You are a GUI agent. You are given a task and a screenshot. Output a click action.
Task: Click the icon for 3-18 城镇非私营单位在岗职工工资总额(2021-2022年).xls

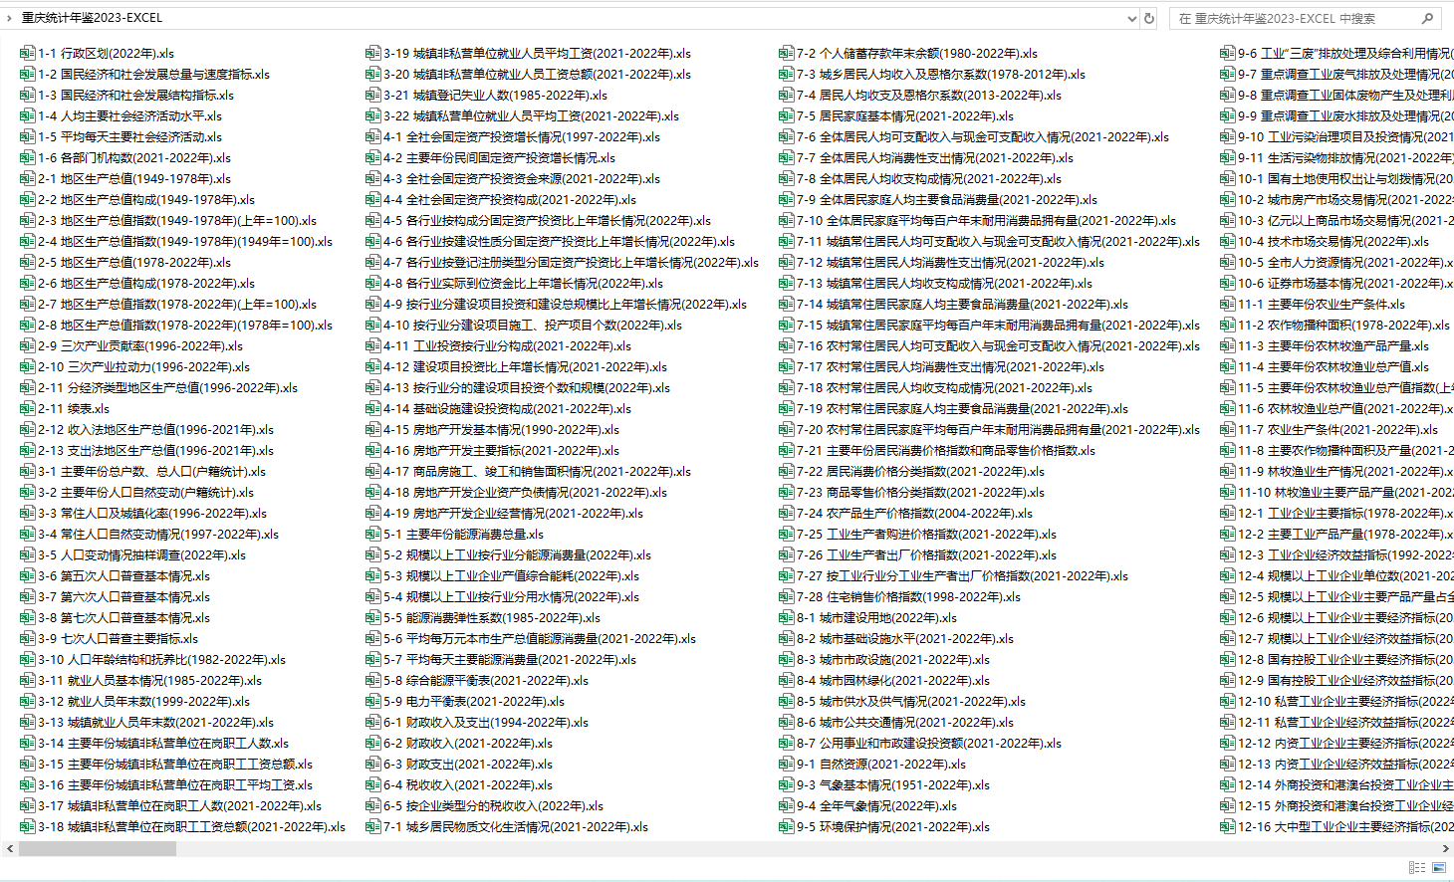coord(28,826)
